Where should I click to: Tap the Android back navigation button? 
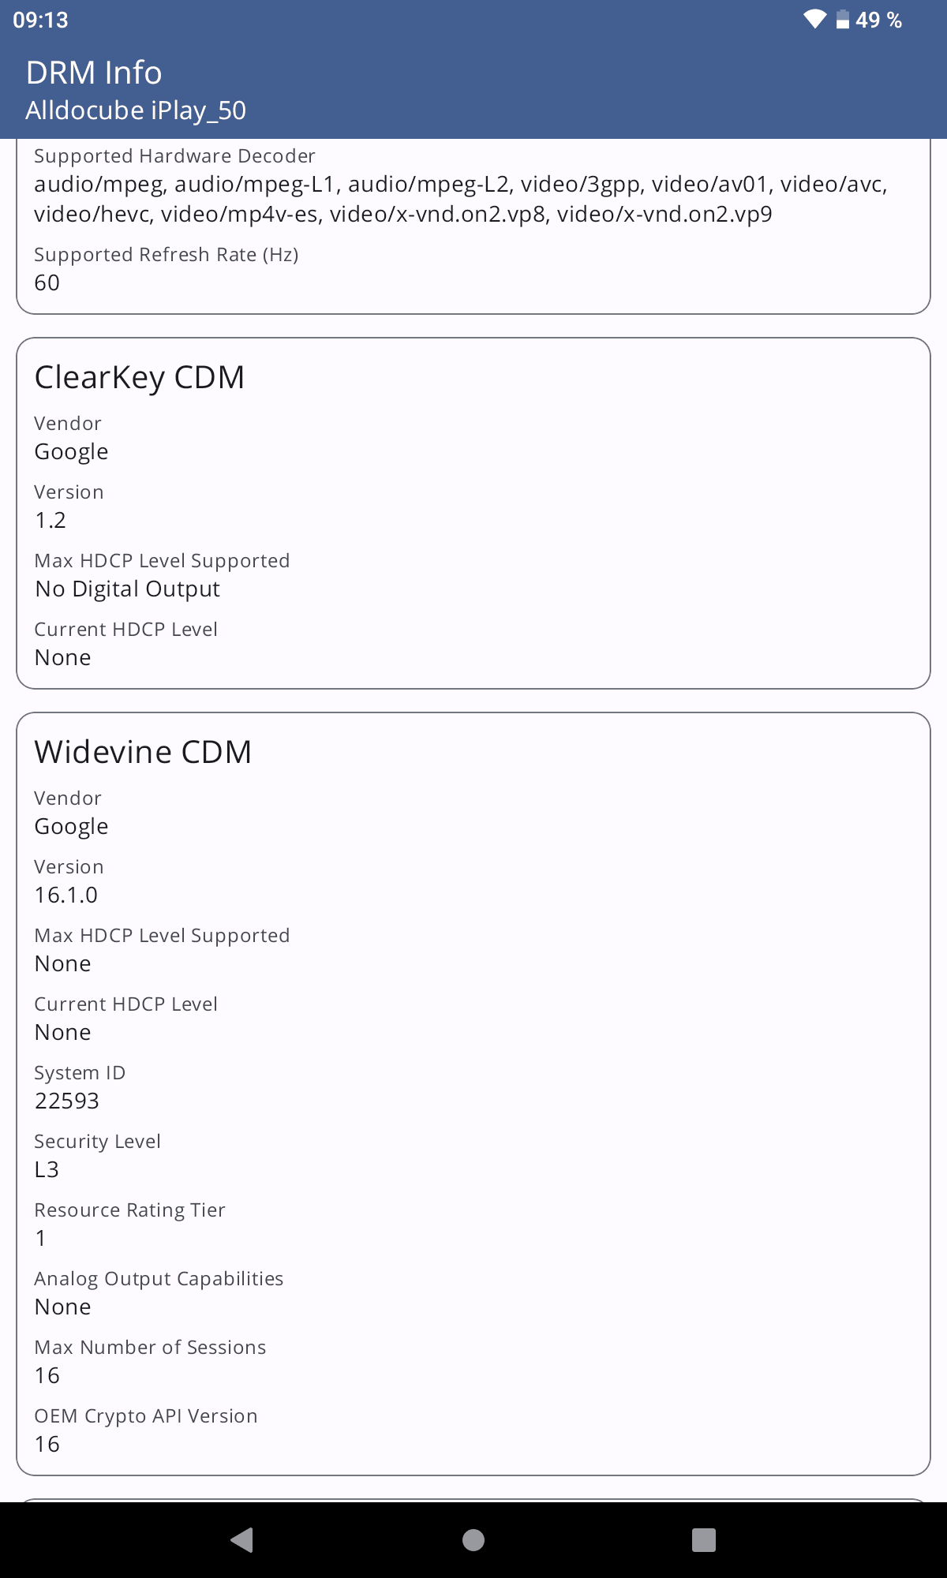(x=241, y=1539)
